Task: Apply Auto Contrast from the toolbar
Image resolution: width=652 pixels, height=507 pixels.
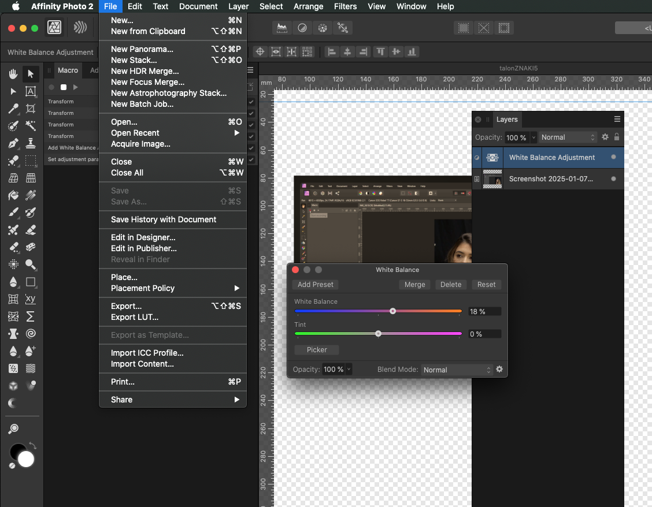Action: (x=302, y=28)
